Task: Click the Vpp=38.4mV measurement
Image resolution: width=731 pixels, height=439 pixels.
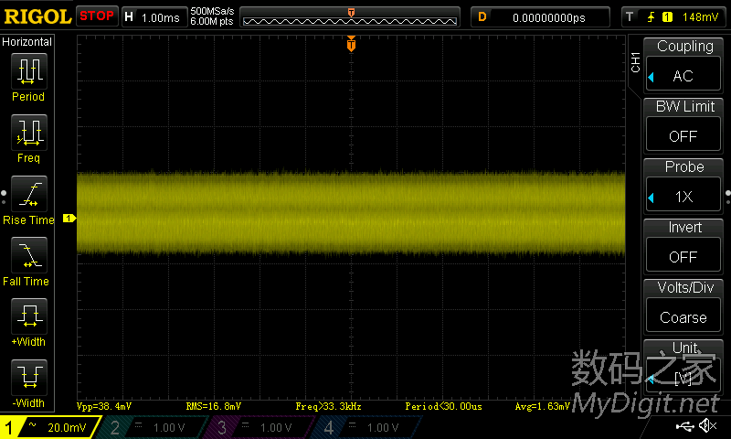Action: point(104,406)
